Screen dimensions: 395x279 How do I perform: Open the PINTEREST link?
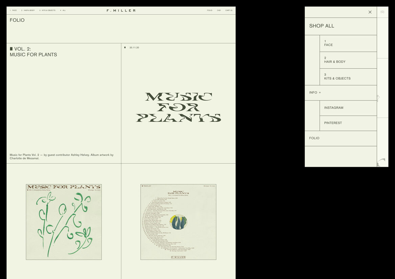click(333, 123)
